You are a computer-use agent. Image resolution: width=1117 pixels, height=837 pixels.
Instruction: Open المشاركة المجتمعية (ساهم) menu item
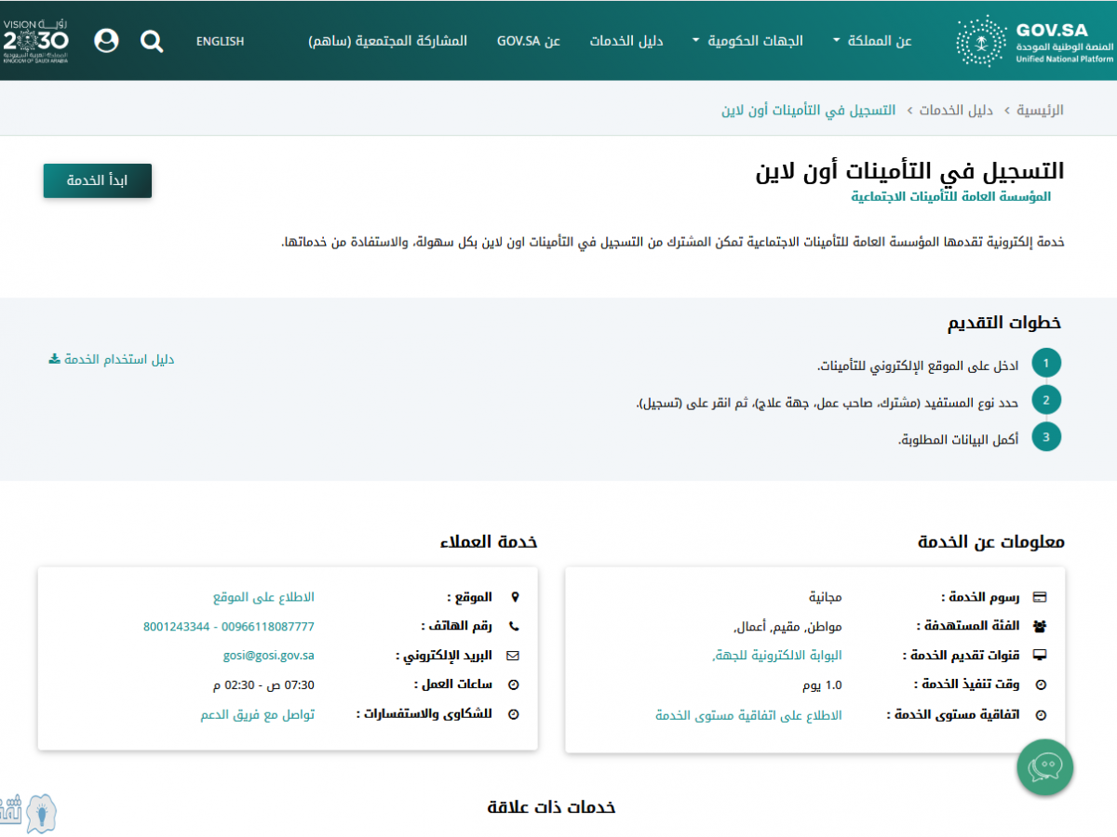coord(388,41)
